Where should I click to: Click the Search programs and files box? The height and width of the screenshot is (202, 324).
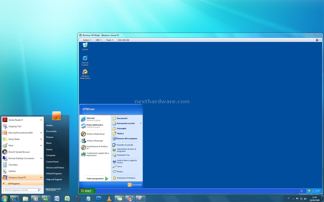(22, 190)
